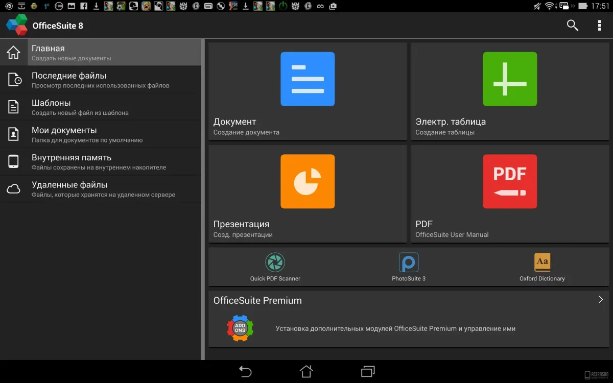Viewport: 613px width, 383px height.
Task: Open PhotoSuite 3
Action: tap(408, 266)
